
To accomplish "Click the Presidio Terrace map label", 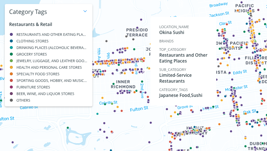I will pos(137,32).
